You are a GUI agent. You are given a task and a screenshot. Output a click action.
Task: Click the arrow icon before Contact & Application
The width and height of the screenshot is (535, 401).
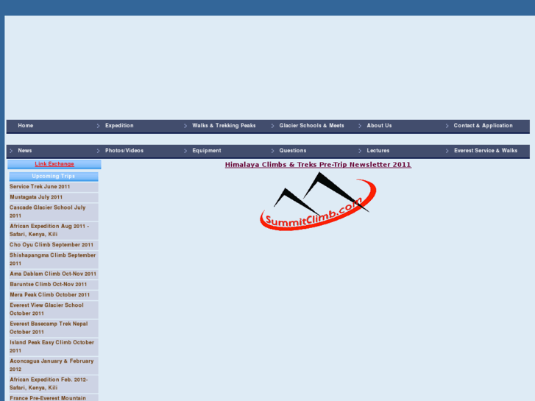click(447, 126)
